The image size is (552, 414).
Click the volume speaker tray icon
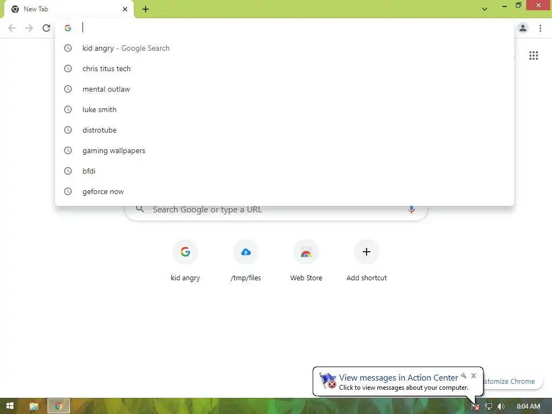click(x=501, y=406)
